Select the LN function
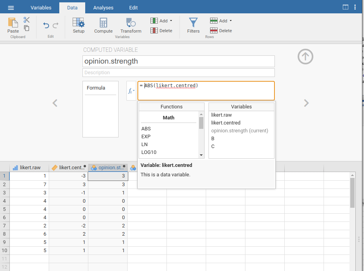364x271 pixels. tap(145, 145)
